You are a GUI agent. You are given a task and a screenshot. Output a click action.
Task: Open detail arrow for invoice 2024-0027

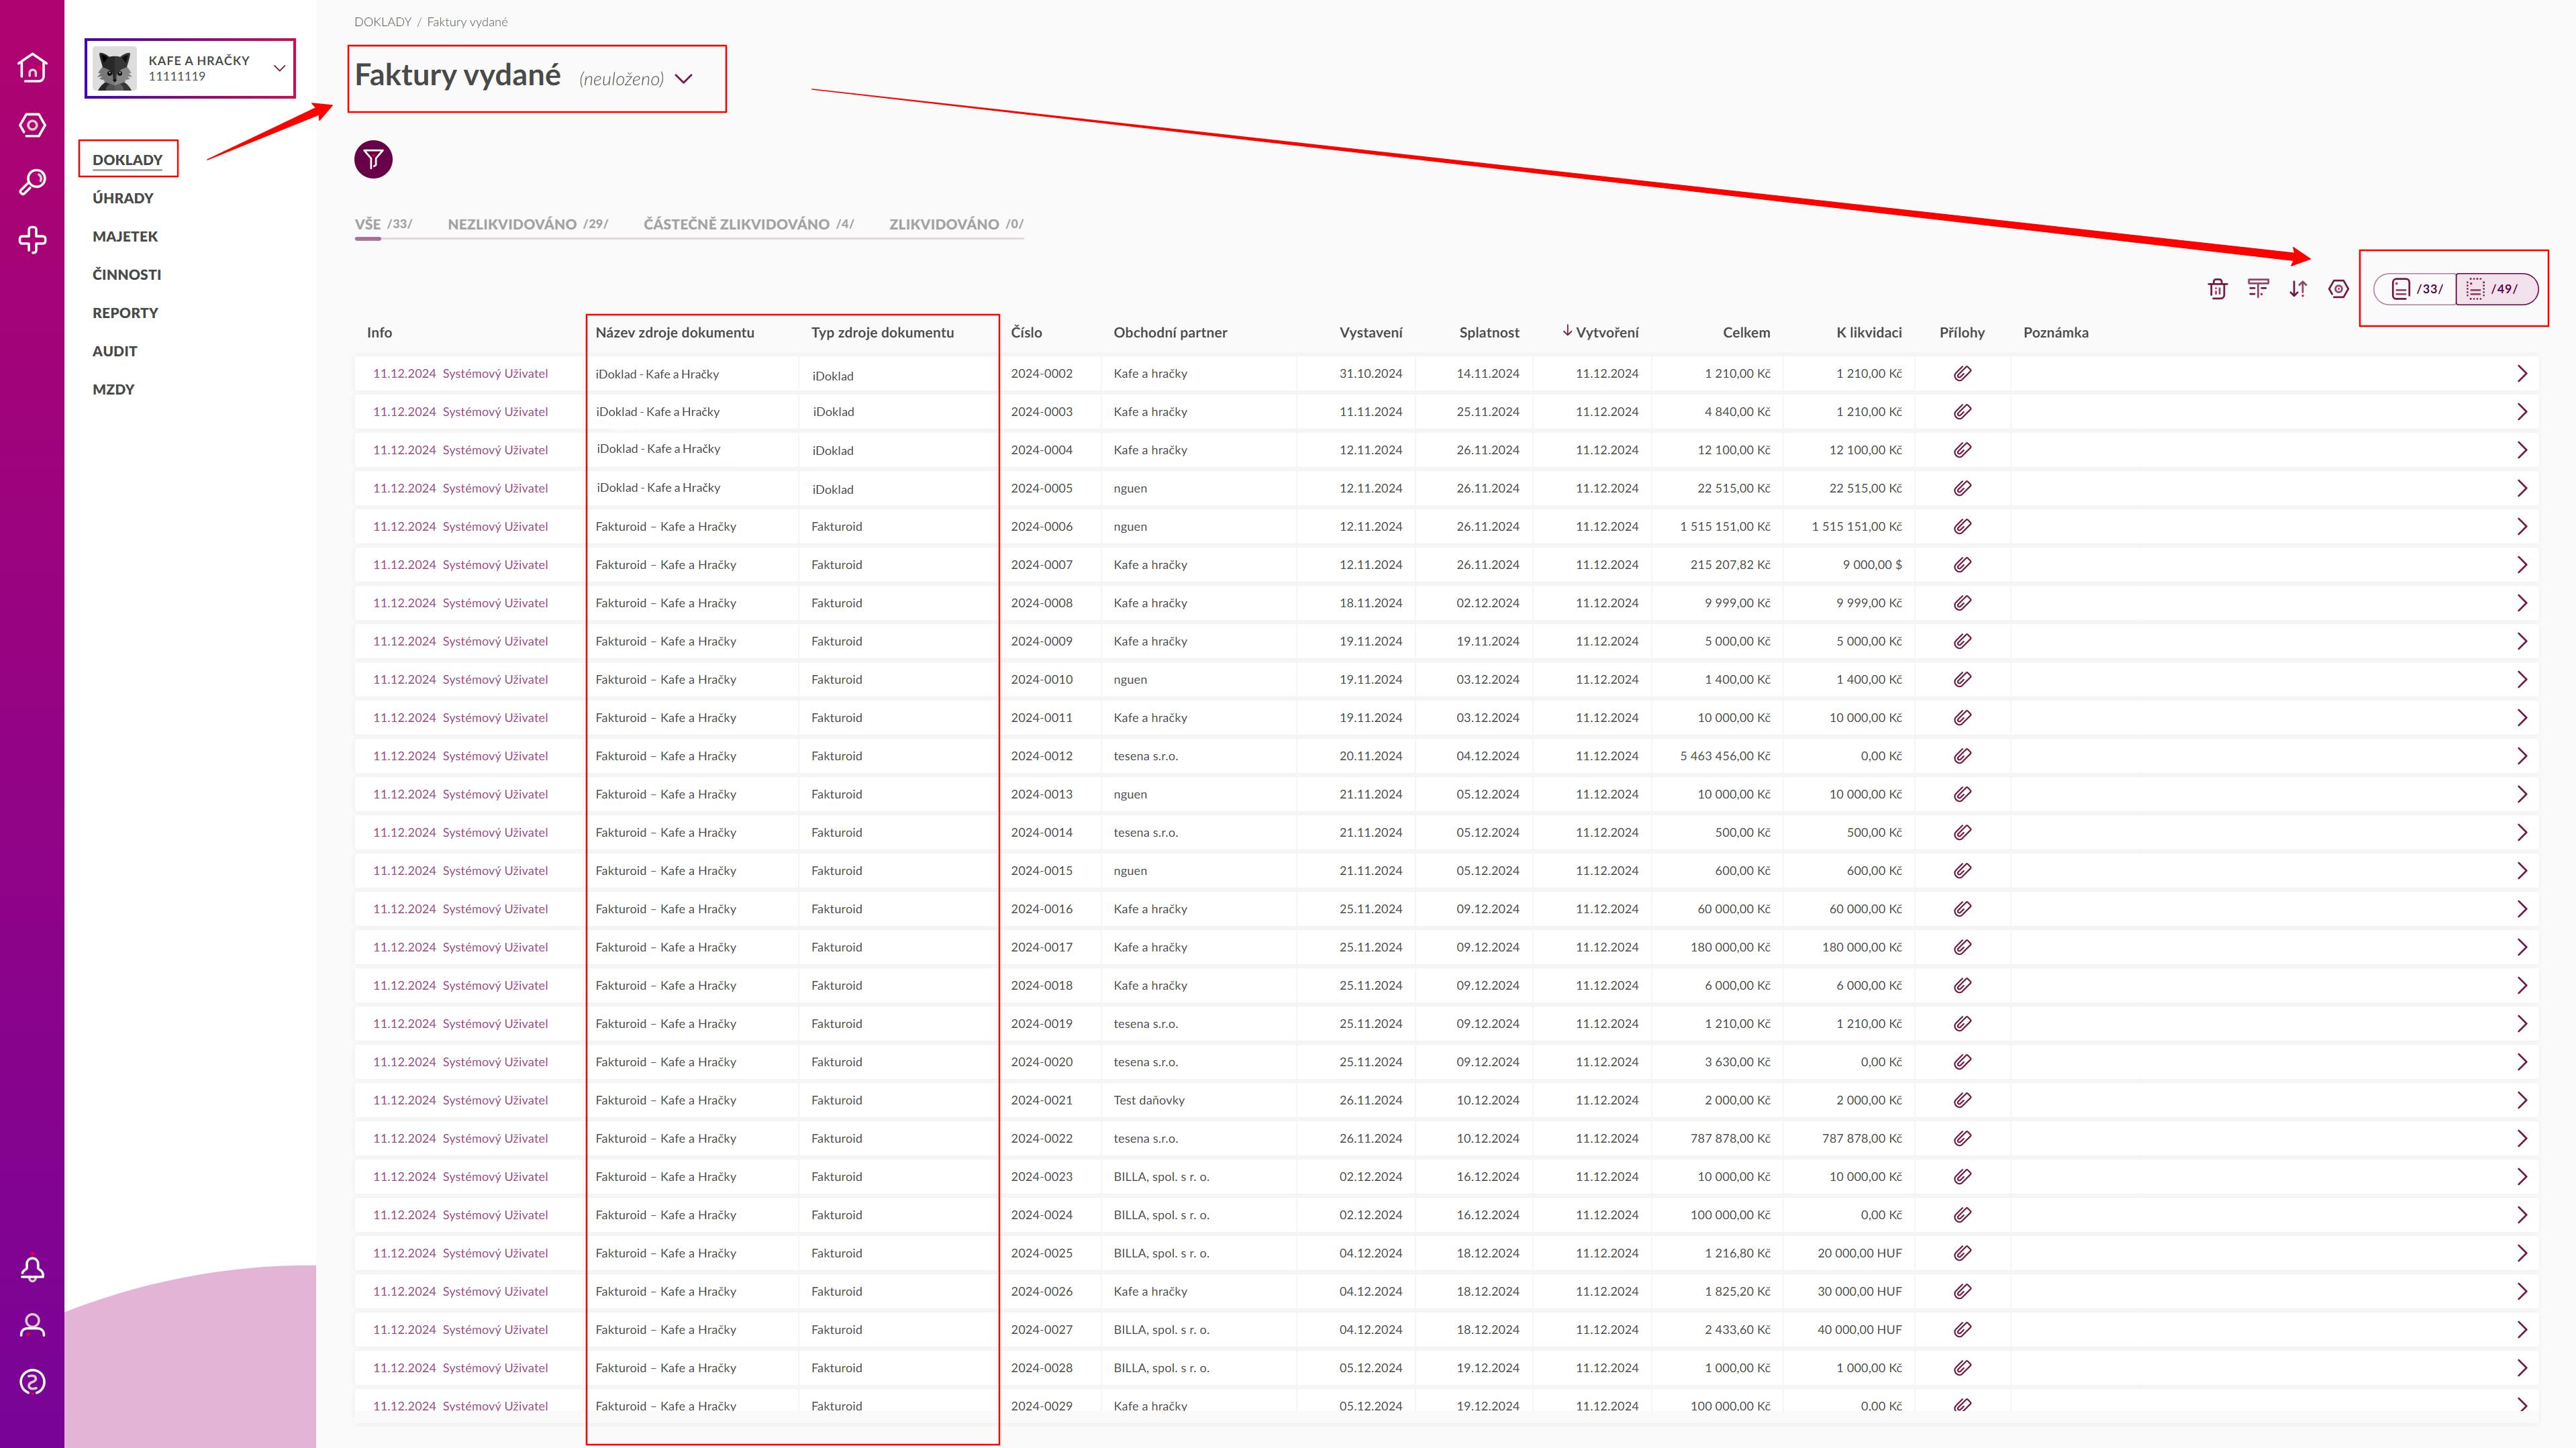point(2522,1330)
